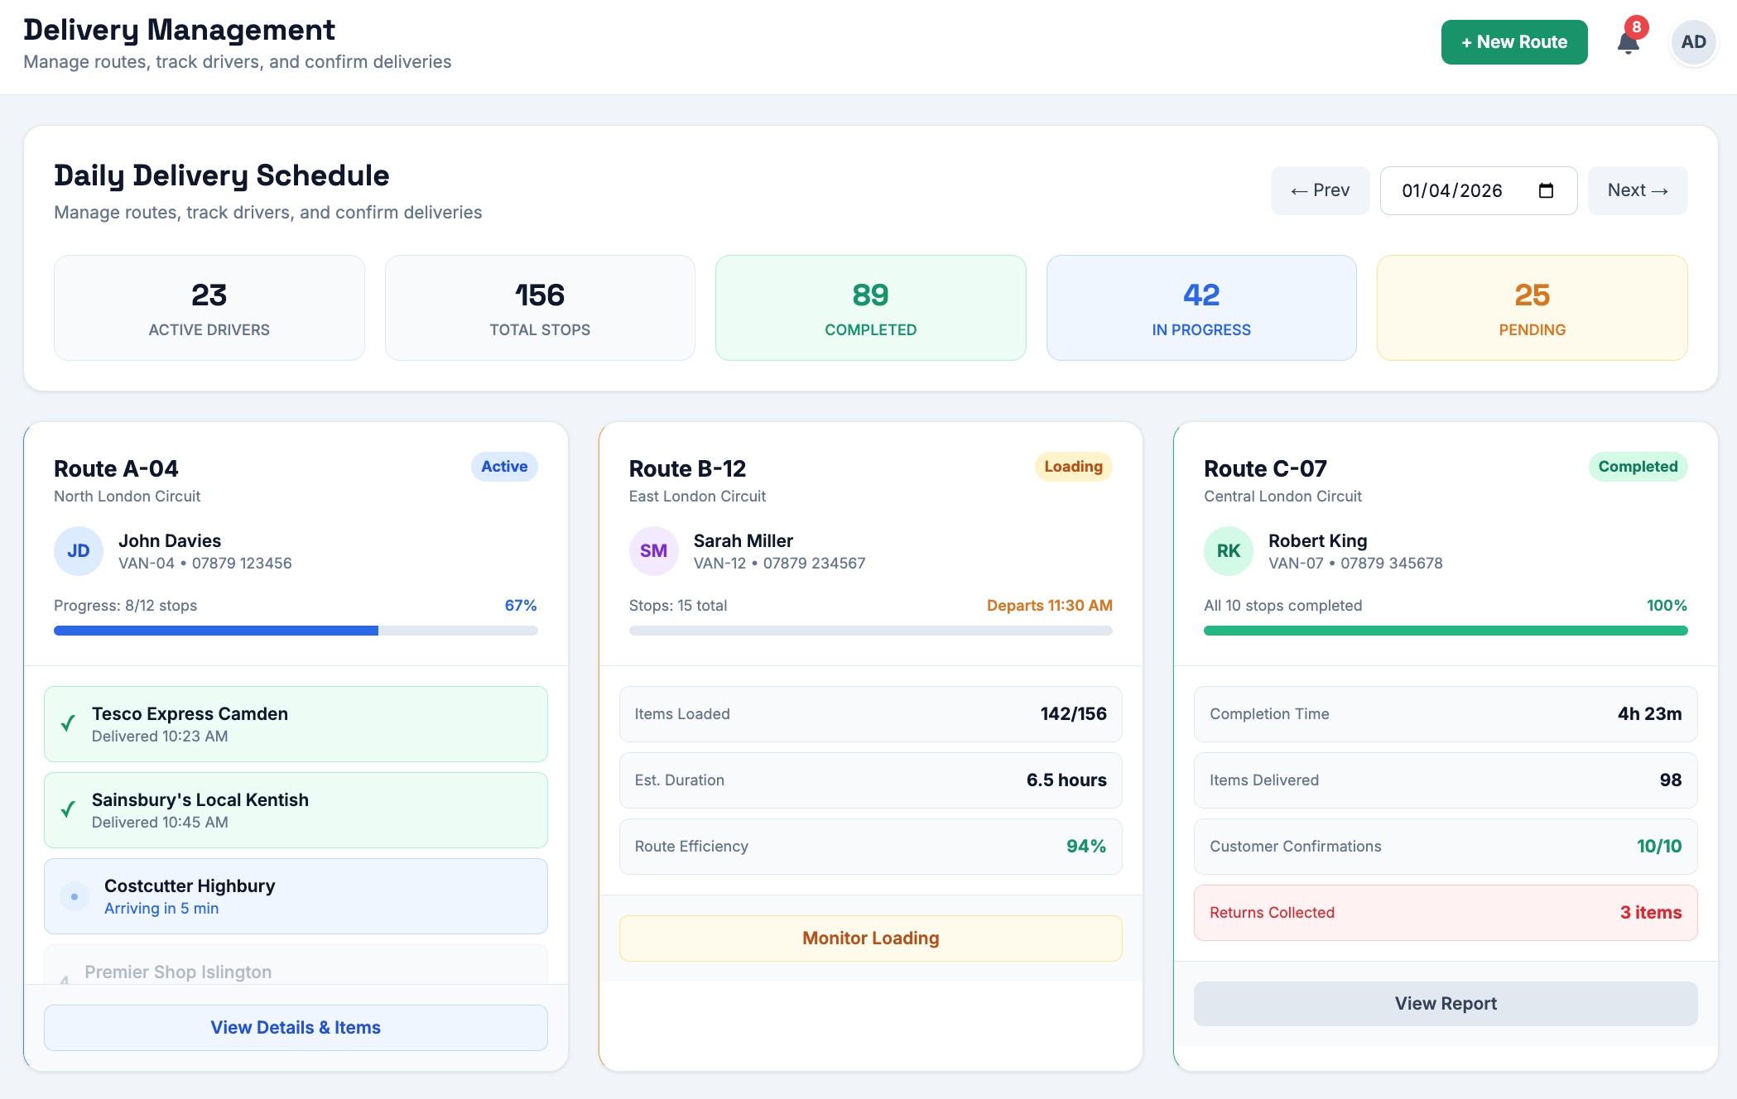The width and height of the screenshot is (1737, 1099).
Task: Go to previous day with Prev
Action: (x=1320, y=191)
